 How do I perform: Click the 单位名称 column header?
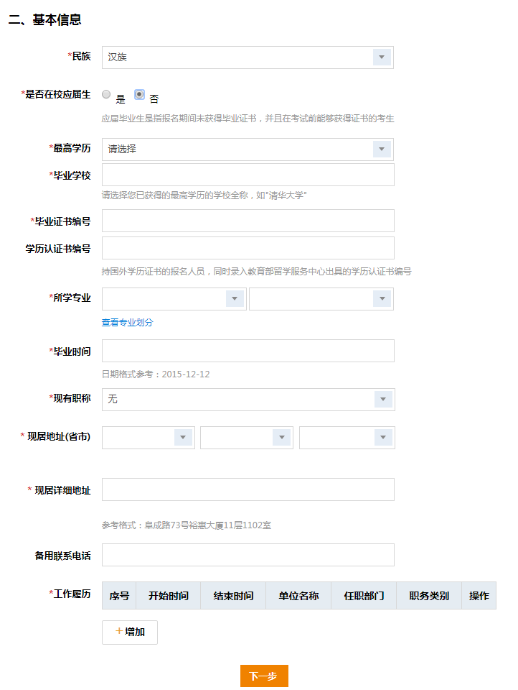coord(298,596)
